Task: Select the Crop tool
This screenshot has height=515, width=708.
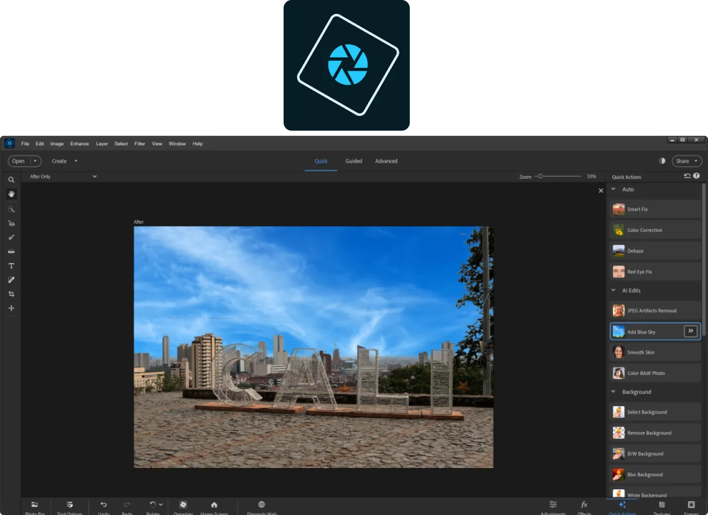Action: click(x=11, y=294)
